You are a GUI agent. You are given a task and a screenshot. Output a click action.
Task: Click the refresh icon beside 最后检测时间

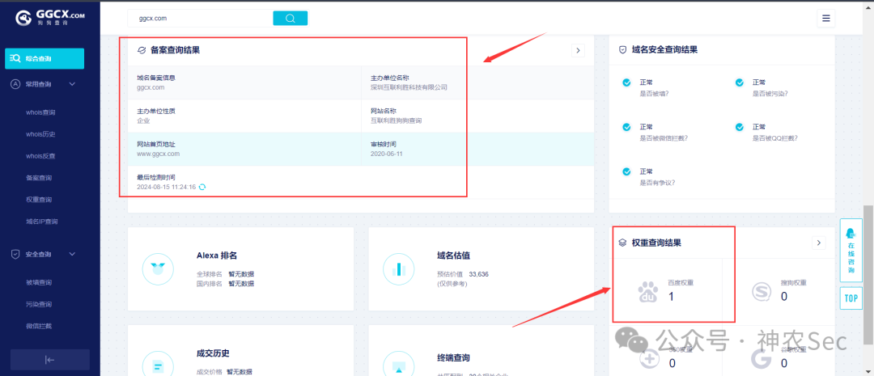click(202, 187)
